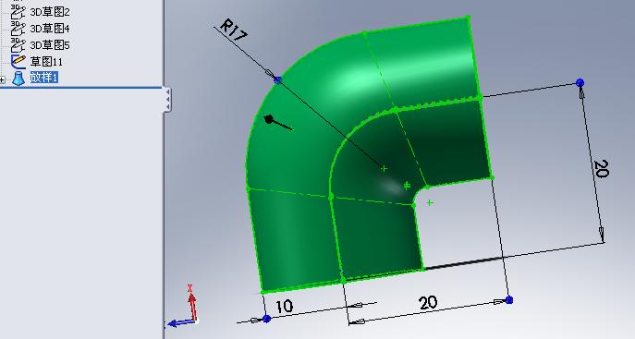Select the 放样1 loft feature

pos(44,78)
